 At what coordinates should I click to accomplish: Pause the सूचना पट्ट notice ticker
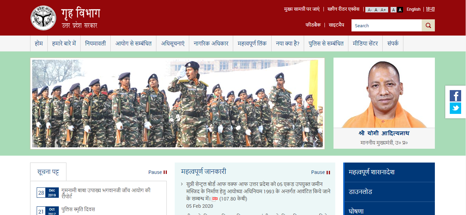157,172
